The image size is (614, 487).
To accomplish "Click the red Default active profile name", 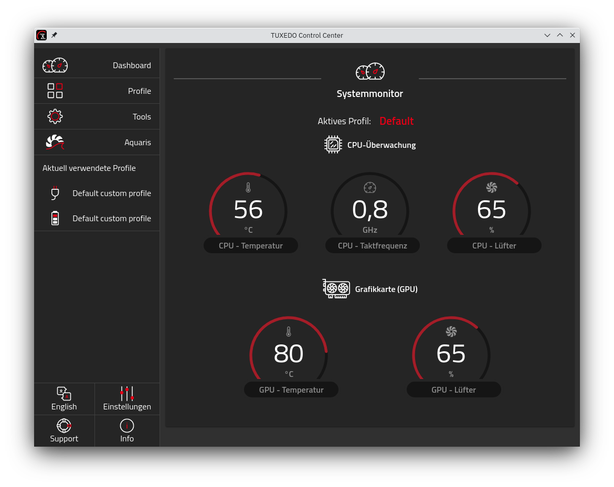I will (396, 121).
